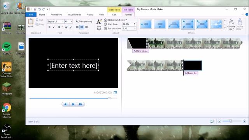Click the Save project icon in quick access toolbar
Viewport: 249px width, 140px height.
click(x=35, y=9)
